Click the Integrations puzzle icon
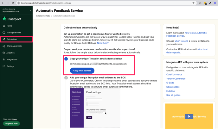The width and height of the screenshot is (218, 129). [x=4, y=59]
